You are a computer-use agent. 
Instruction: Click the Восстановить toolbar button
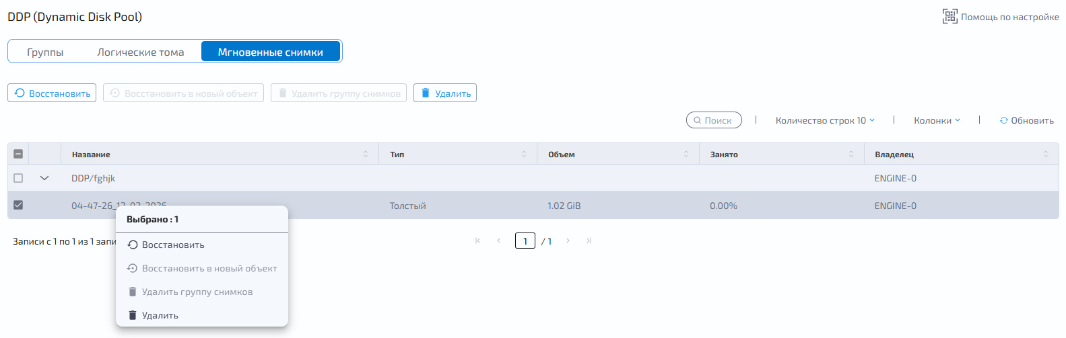pyautogui.click(x=52, y=93)
